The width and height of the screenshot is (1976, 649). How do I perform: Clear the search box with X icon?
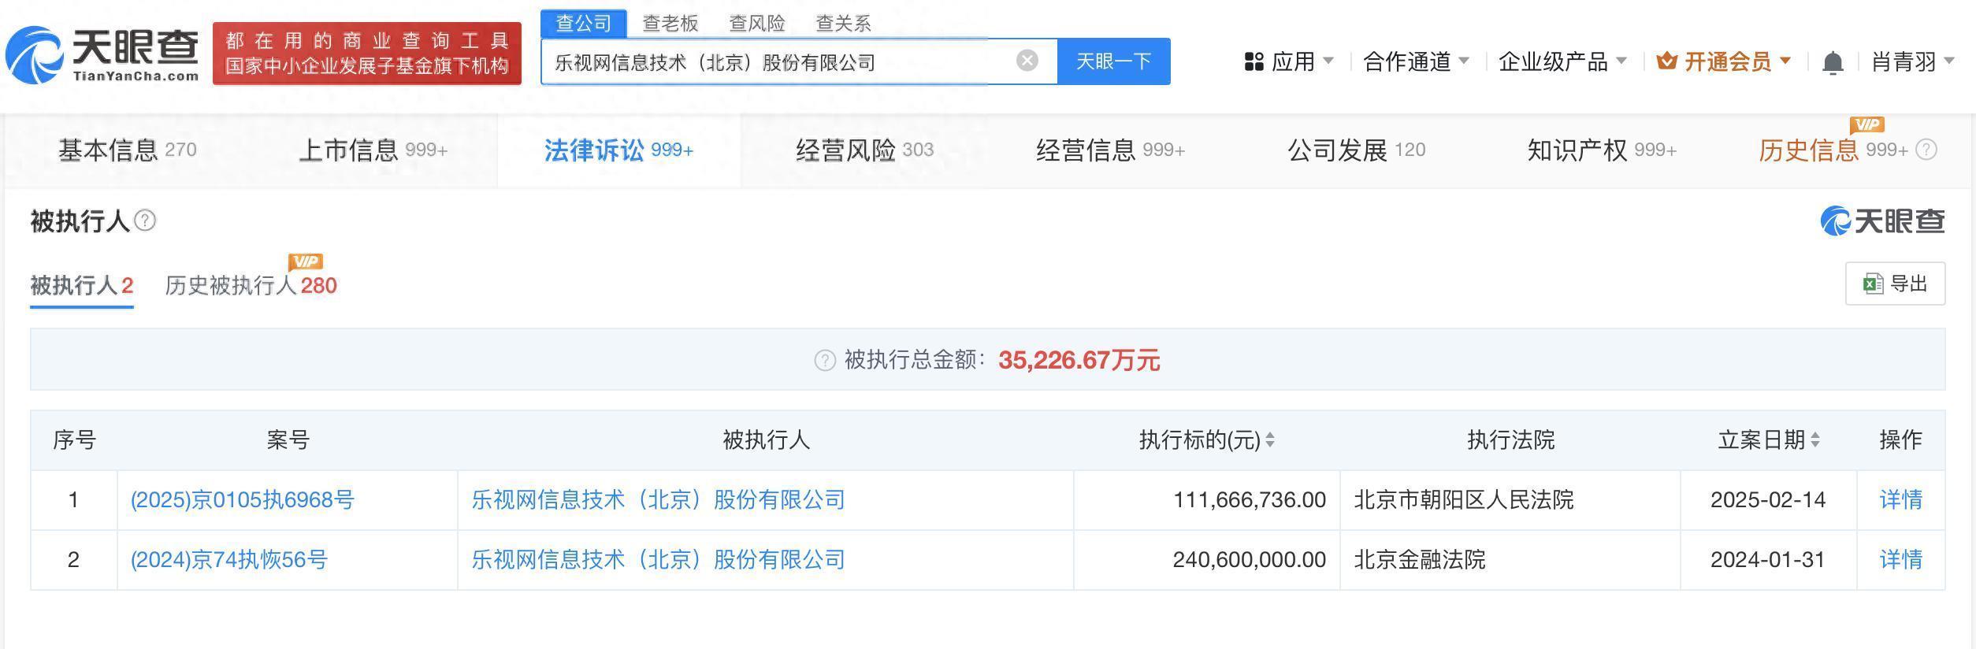[1027, 61]
